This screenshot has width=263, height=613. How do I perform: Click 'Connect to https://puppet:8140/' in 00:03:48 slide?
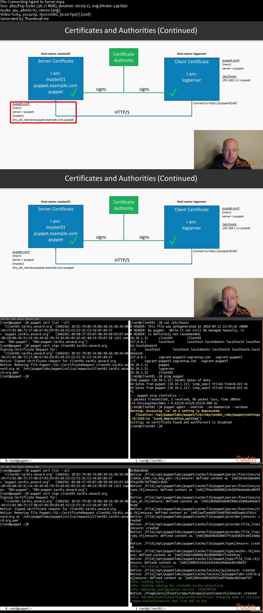215,251
